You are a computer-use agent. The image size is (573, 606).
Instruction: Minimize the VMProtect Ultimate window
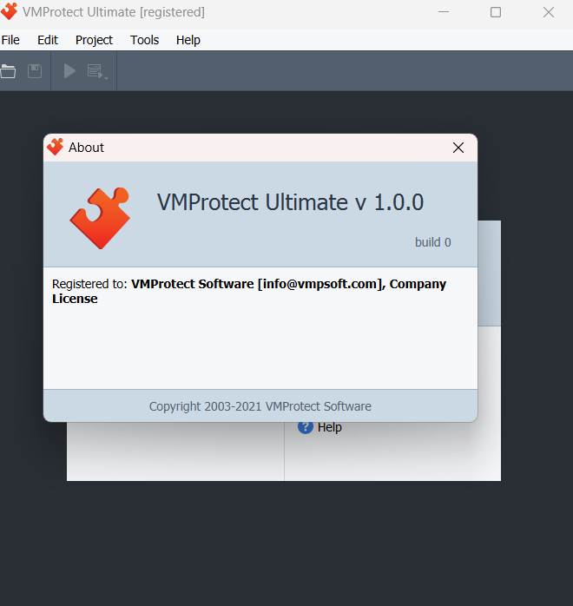point(443,12)
